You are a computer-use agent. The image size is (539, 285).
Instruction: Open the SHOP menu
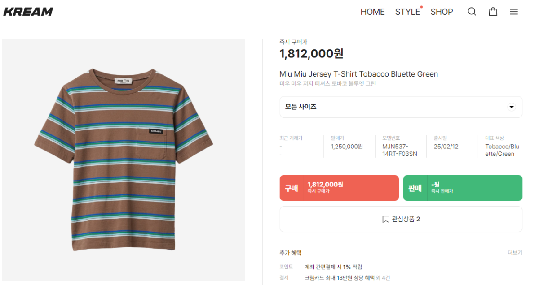click(442, 12)
